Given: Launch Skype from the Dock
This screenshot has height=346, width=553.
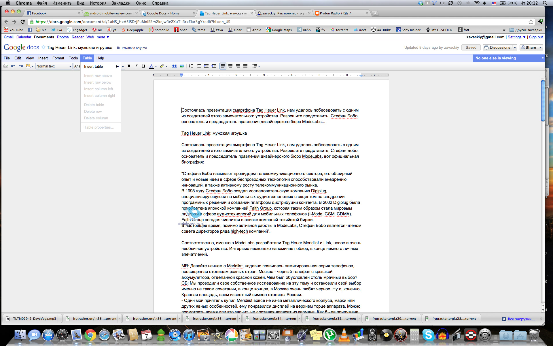Looking at the screenshot, I should pos(428,335).
